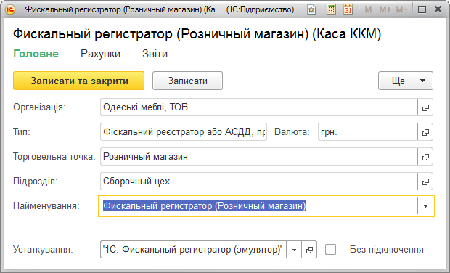
Task: Add this form to favorites star icon
Action: pos(311,9)
